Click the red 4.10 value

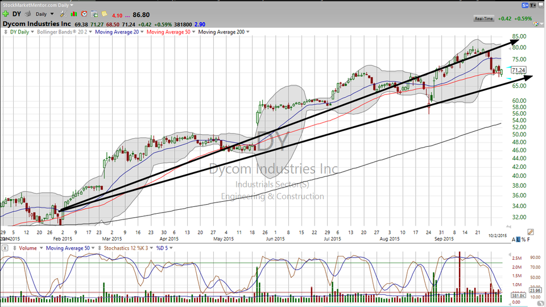(117, 16)
